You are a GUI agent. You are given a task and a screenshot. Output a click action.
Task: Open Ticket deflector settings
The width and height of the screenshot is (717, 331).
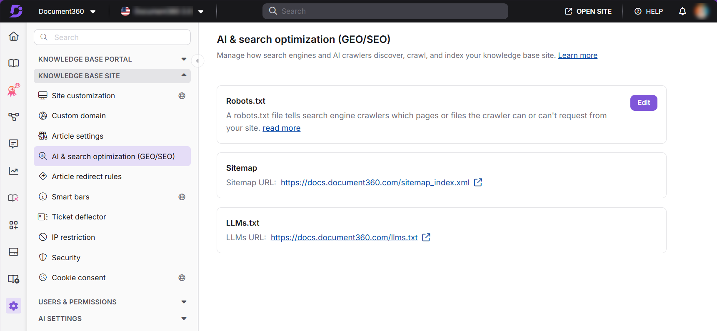112,217
